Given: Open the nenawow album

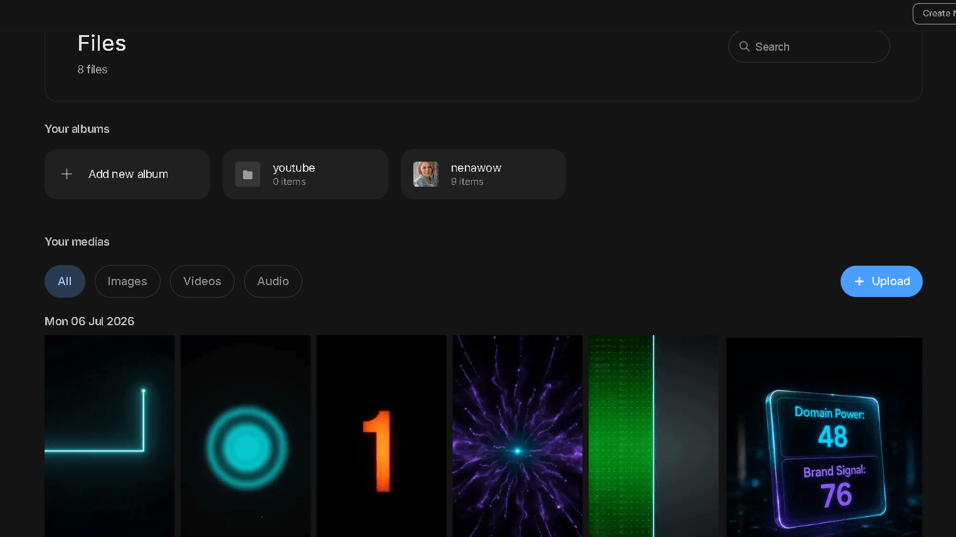Looking at the screenshot, I should pos(483,174).
